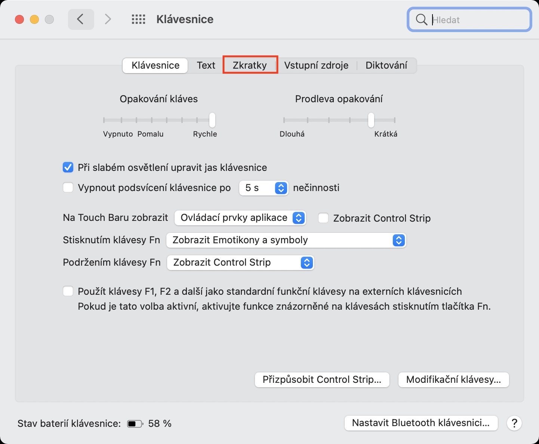
Task: Open help with question mark button
Action: click(514, 423)
